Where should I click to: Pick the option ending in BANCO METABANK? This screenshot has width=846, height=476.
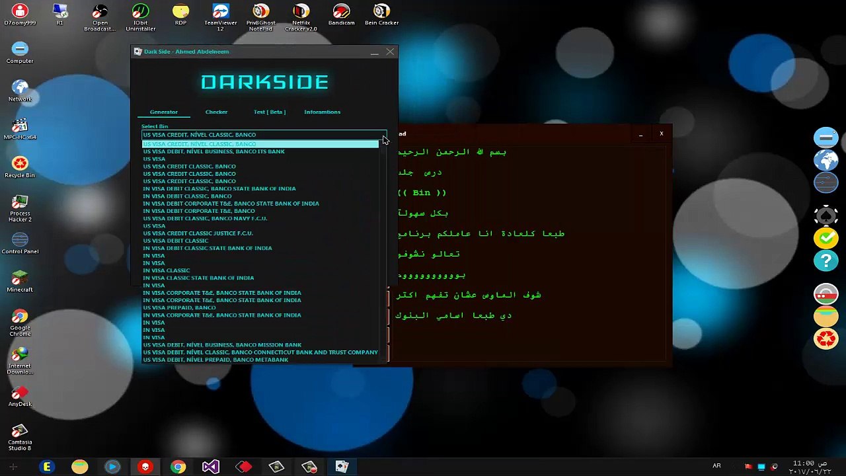(260, 360)
